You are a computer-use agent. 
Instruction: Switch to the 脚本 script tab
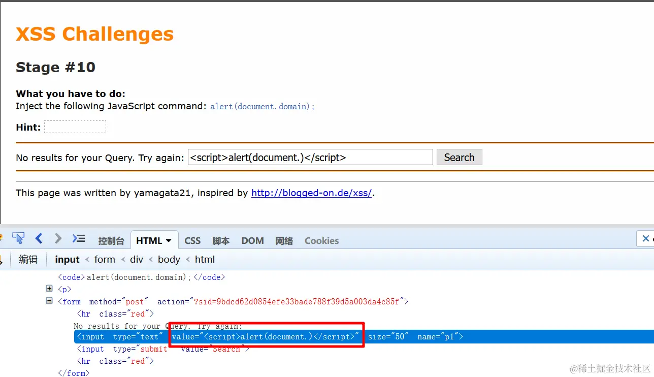coord(221,241)
